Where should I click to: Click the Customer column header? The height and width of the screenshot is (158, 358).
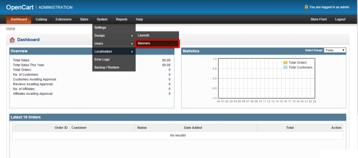[102, 128]
